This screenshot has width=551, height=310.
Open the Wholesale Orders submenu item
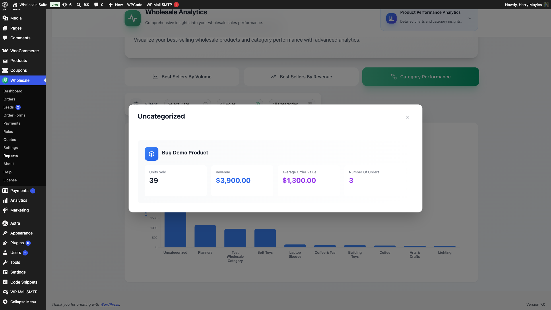9,99
